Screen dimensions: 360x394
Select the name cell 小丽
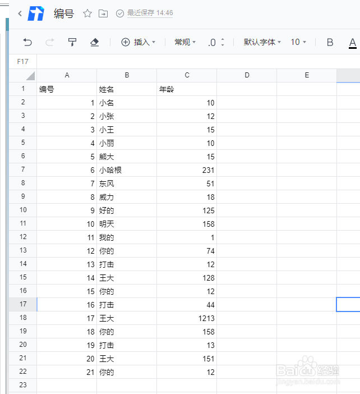[x=127, y=143]
